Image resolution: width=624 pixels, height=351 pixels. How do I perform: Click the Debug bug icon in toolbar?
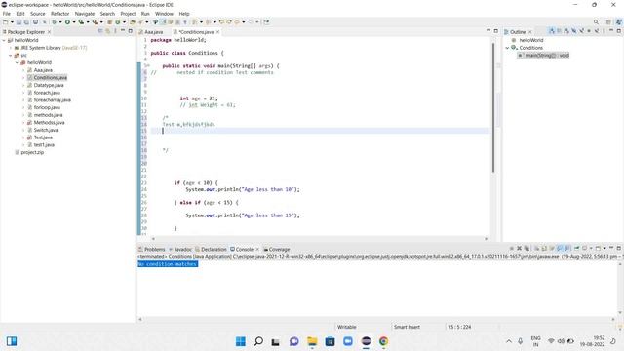(55, 22)
